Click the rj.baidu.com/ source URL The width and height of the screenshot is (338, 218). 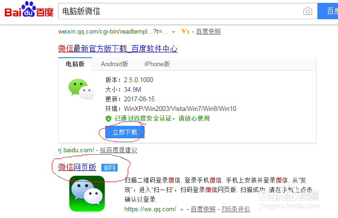click(x=76, y=150)
